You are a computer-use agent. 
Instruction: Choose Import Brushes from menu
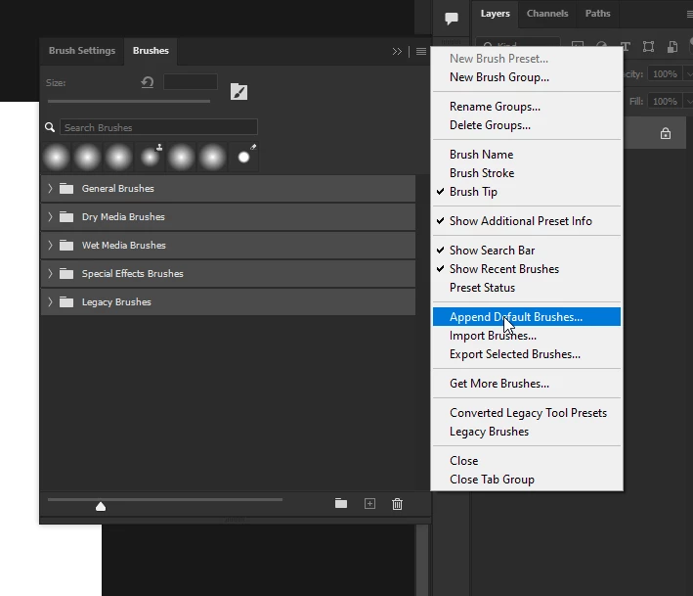click(527, 336)
